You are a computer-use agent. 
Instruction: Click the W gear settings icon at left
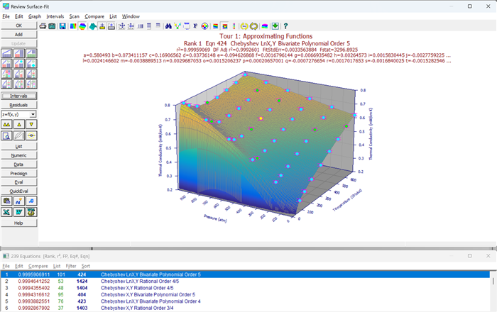click(31, 212)
